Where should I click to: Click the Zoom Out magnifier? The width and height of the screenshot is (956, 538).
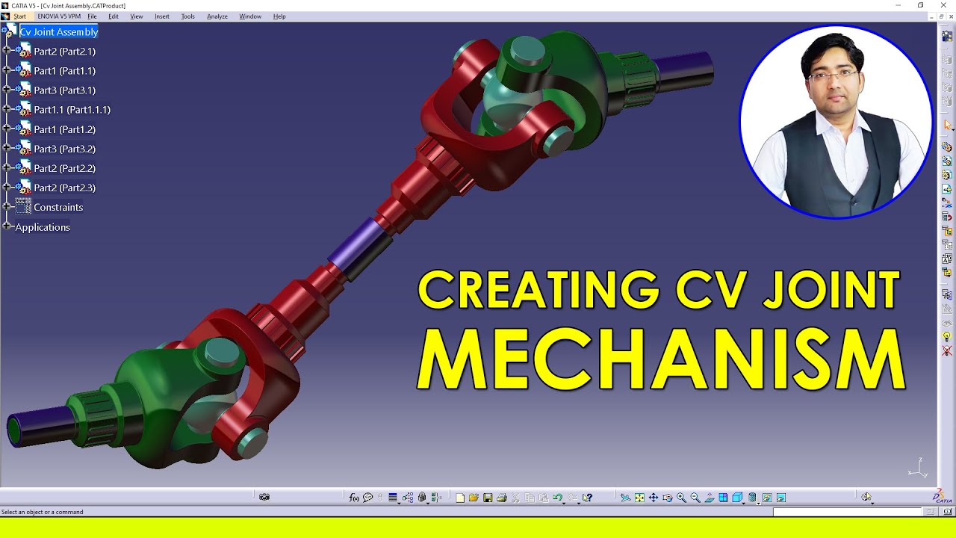point(695,498)
